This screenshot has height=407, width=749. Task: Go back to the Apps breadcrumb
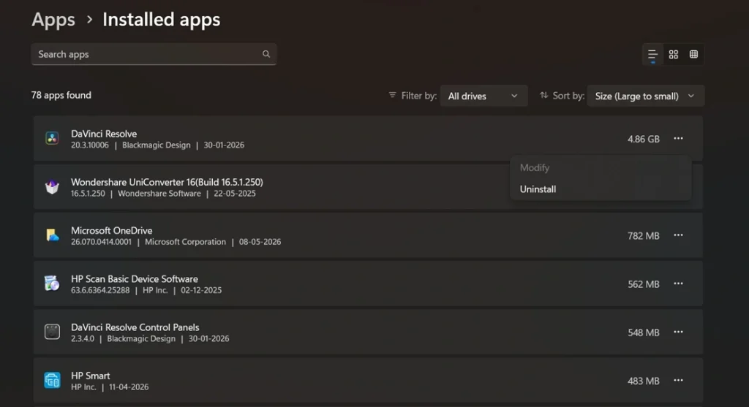click(53, 20)
